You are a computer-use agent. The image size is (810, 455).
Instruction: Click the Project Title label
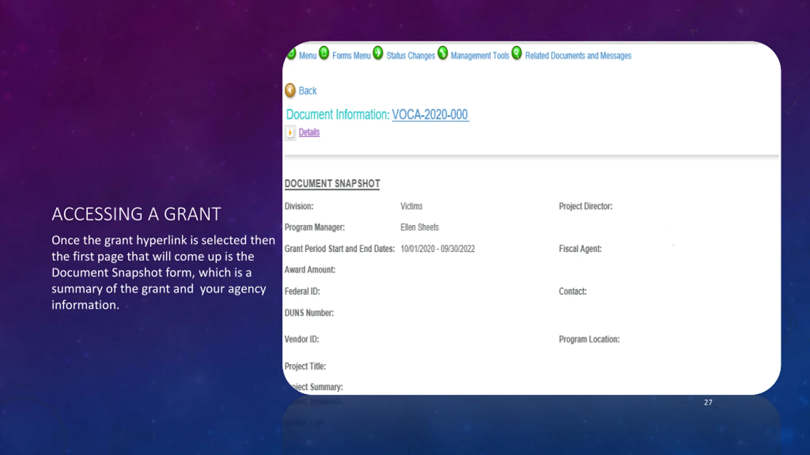(x=305, y=366)
